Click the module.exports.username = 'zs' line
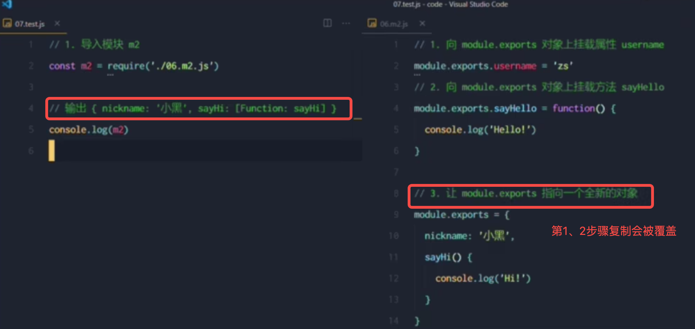This screenshot has width=695, height=329. [493, 66]
